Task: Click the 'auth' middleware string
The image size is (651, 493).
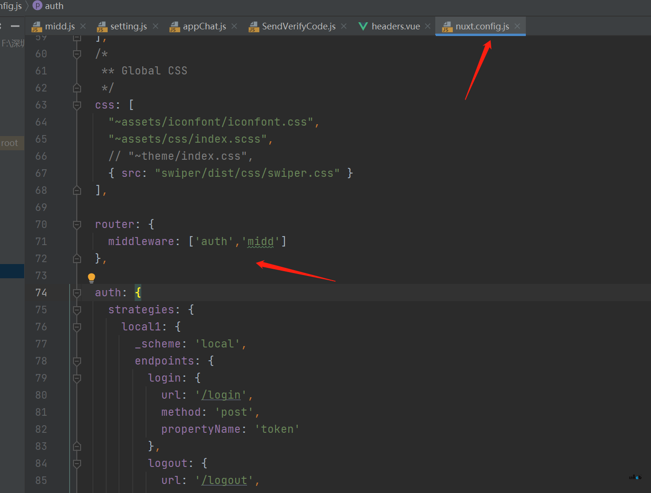Action: 214,241
